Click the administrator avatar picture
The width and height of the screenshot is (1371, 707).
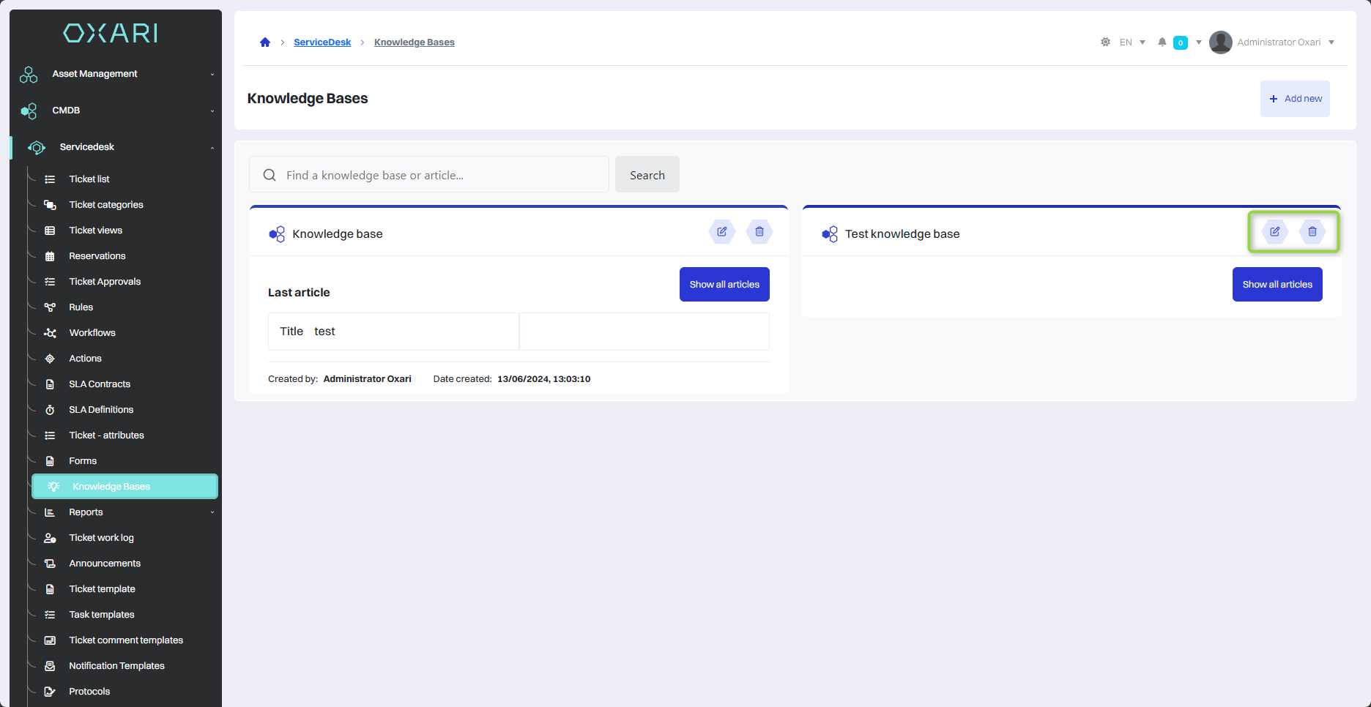(x=1220, y=42)
